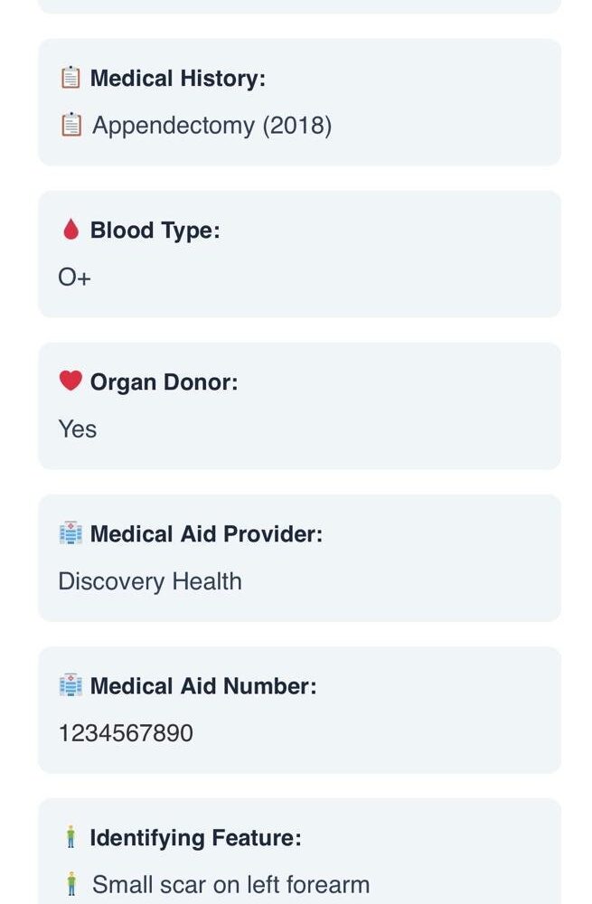Click the person icon beside Identifying Feature heading

(70, 837)
